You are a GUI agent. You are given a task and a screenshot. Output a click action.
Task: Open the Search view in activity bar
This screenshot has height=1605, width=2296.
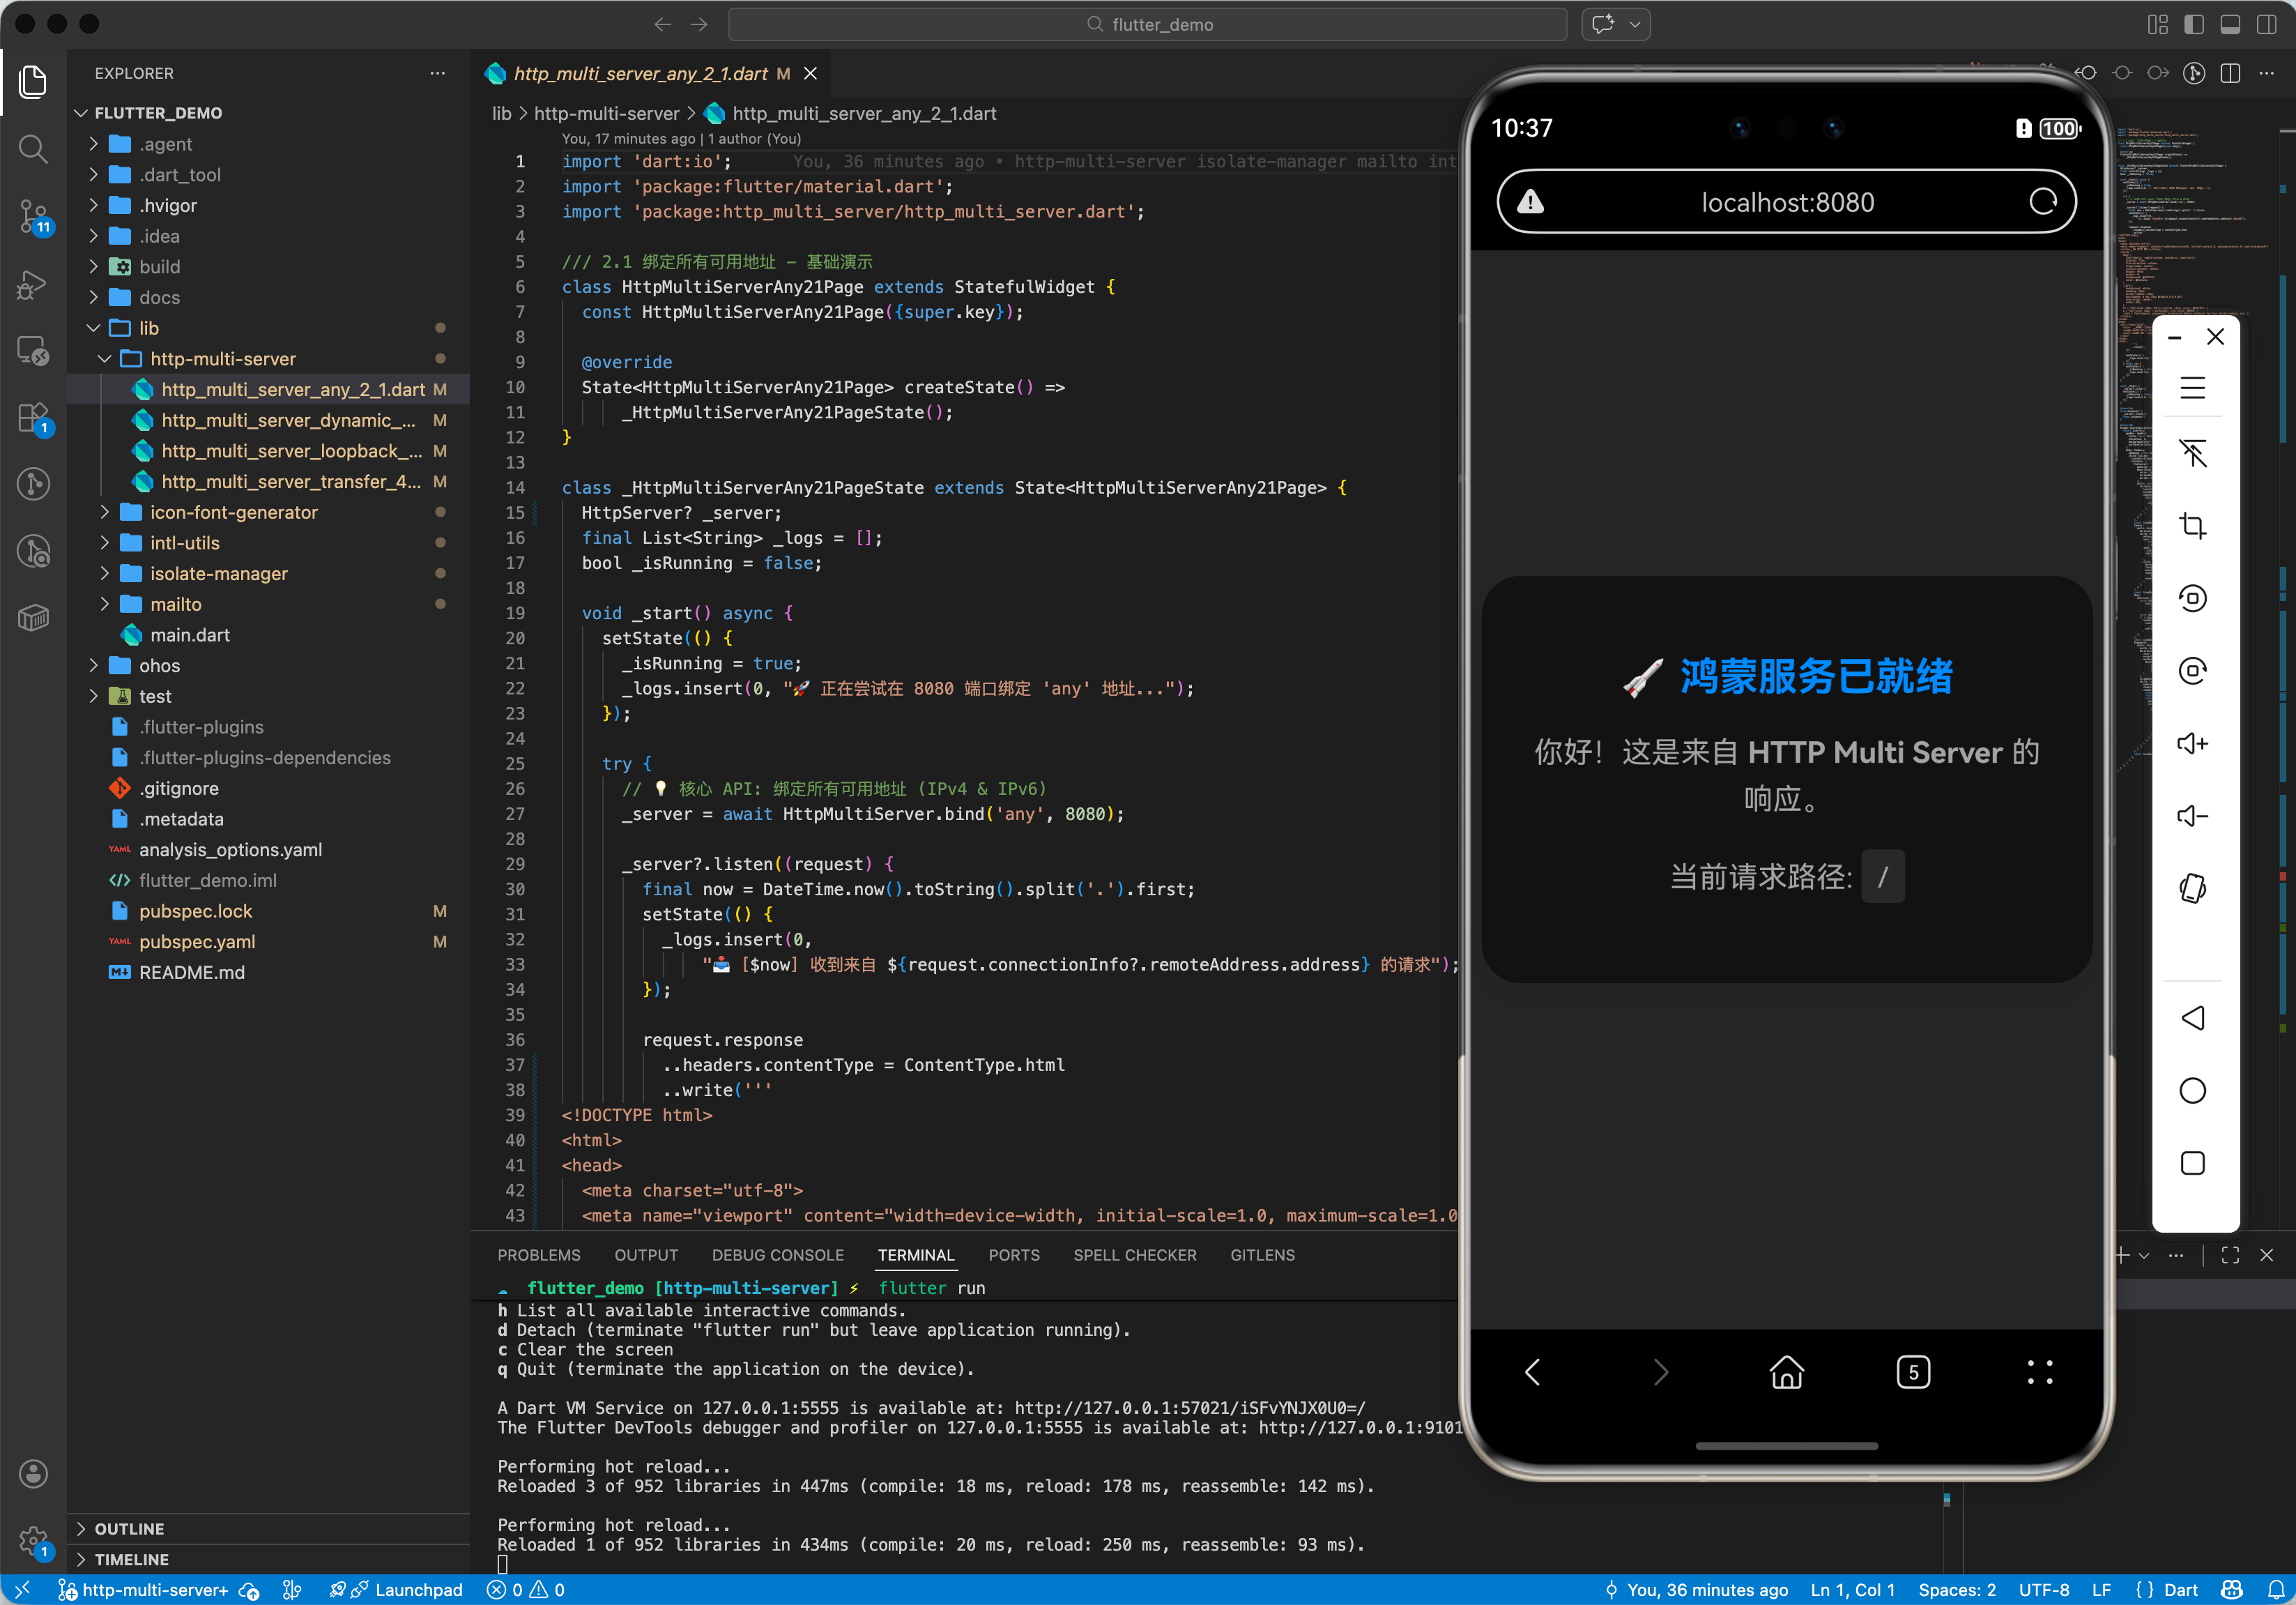(33, 149)
